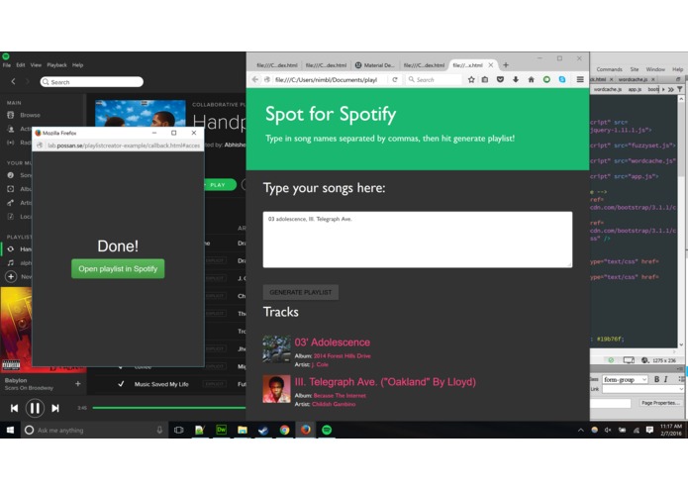The height and width of the screenshot is (489, 688).
Task: Open Dreamweaver from the taskbar
Action: 221,431
